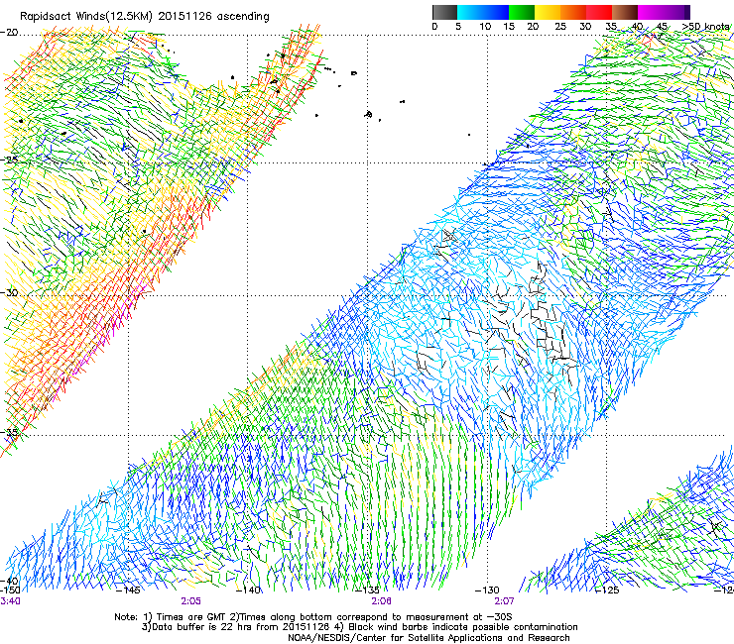
Task: Click the map title 'Rapidsact Winds(12.5KM) 20151126 ascending'
Action: [145, 17]
